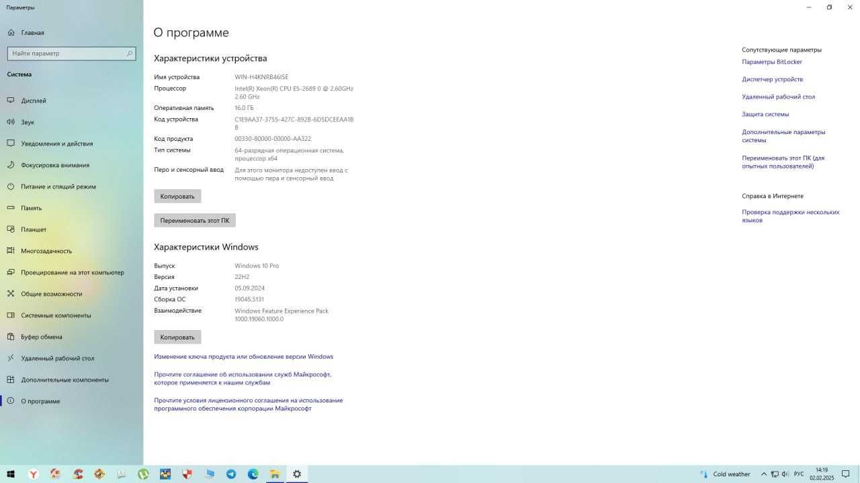Open uTorrent from the taskbar
Viewport: 860px width, 483px height.
tap(143, 474)
